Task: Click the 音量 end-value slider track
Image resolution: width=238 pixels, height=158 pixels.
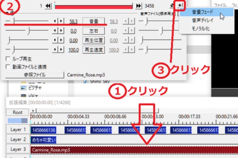Action: point(159,21)
